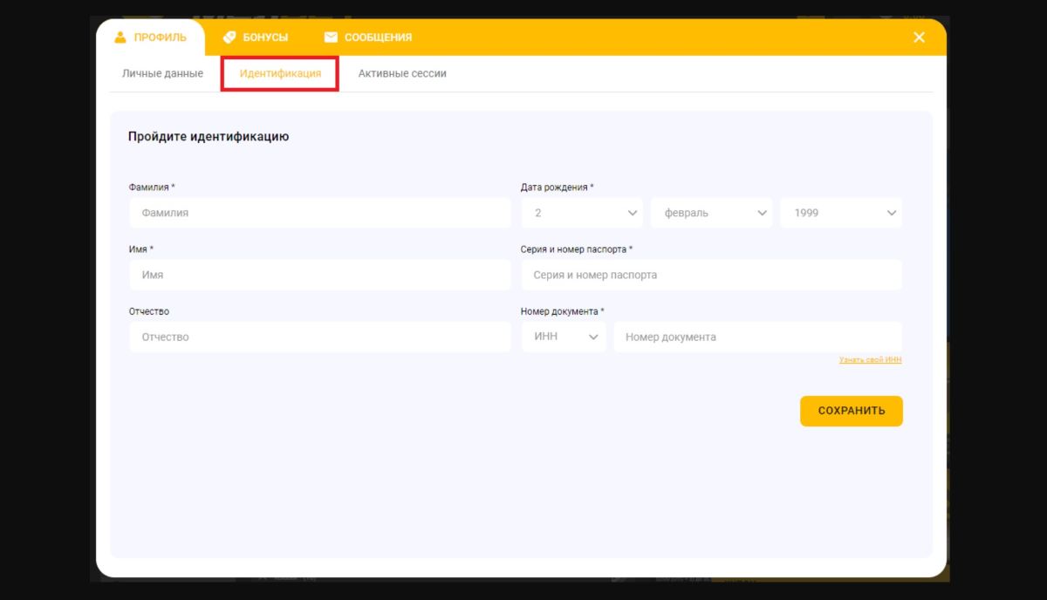Select the Идентификация subtab
Screen dimensions: 1047x600
[280, 73]
